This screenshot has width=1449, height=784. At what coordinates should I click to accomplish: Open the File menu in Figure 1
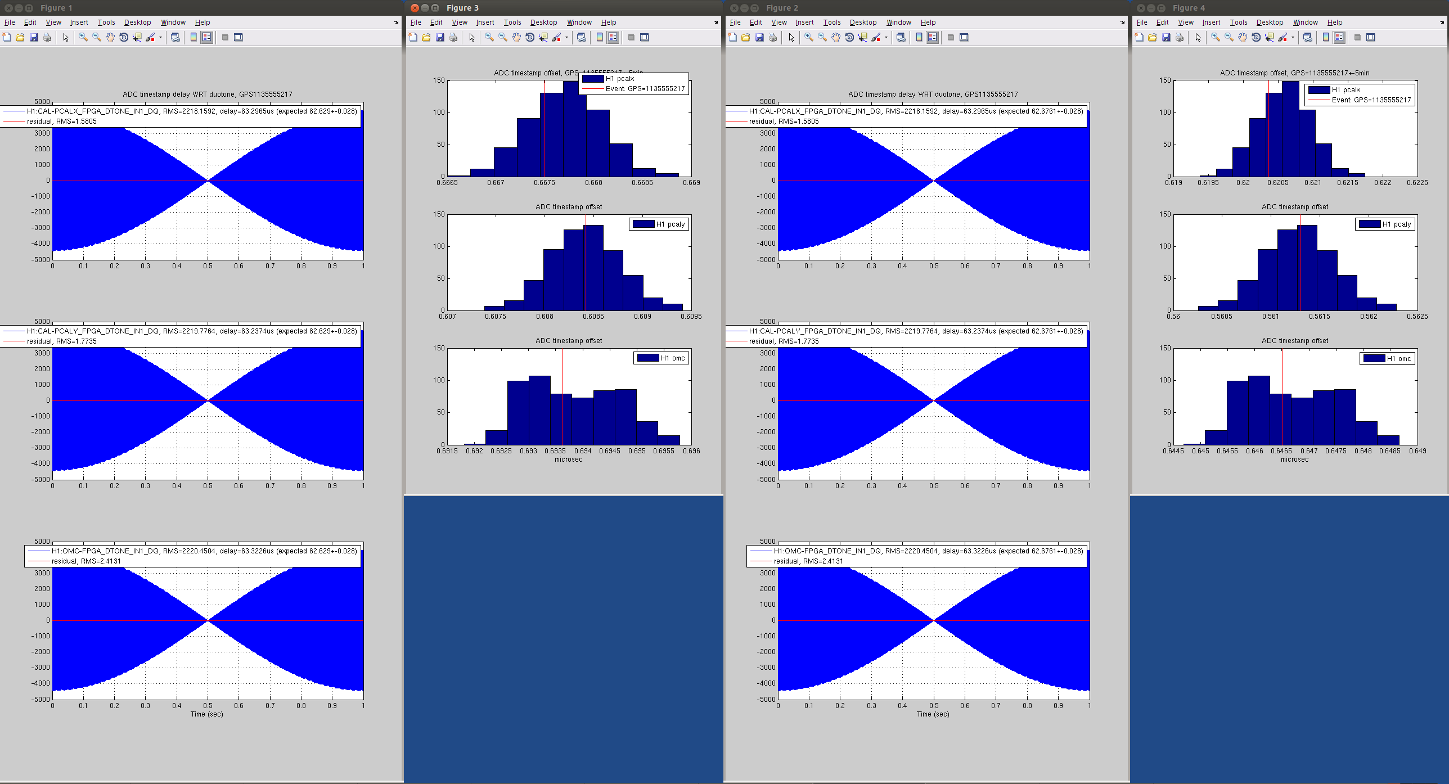[x=10, y=22]
